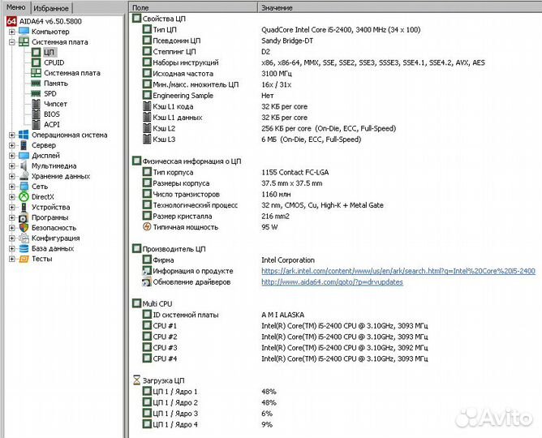Click the AIDA64 logo icon in tree
The width and height of the screenshot is (542, 438).
point(11,21)
